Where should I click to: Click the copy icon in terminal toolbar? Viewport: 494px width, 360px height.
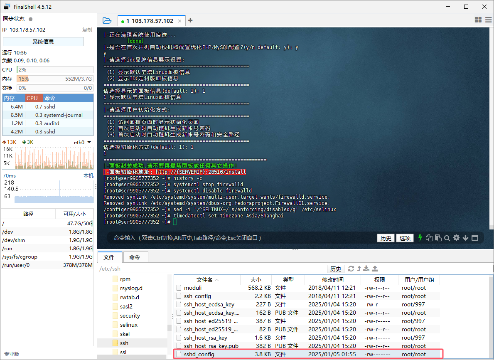tap(429, 238)
